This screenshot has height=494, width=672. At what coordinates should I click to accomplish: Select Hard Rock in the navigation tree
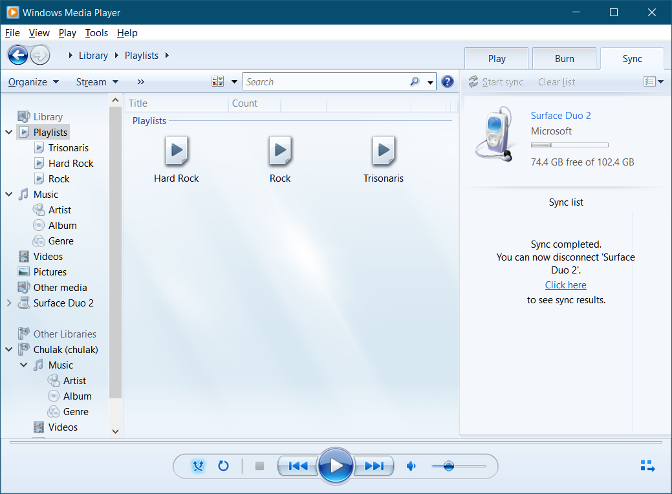point(64,163)
